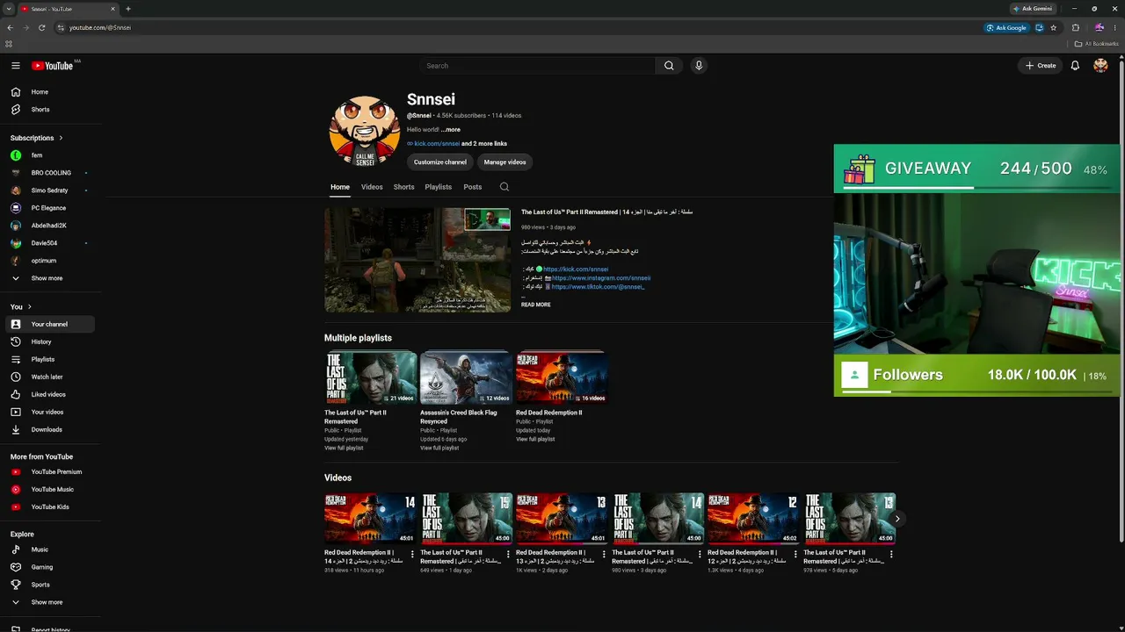
Task: Open the Snnsei channel avatar picture
Action: click(364, 132)
